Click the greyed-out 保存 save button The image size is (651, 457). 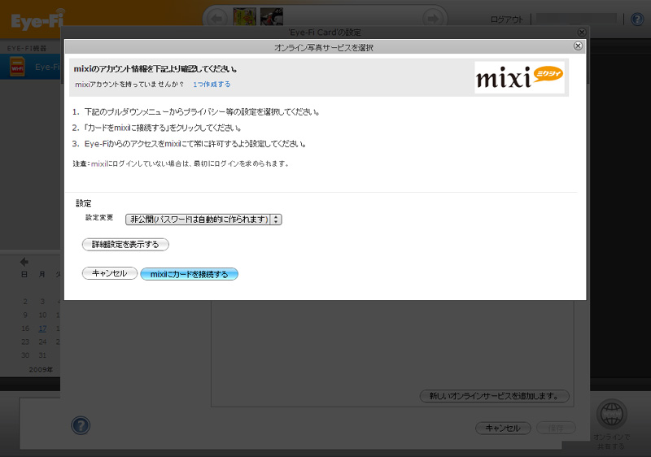coord(556,428)
